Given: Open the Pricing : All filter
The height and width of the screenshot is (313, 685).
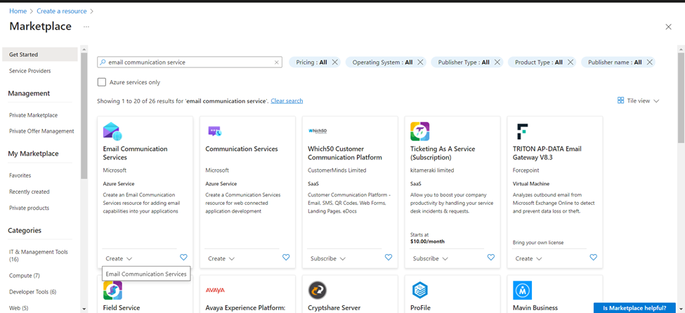Looking at the screenshot, I should 311,62.
